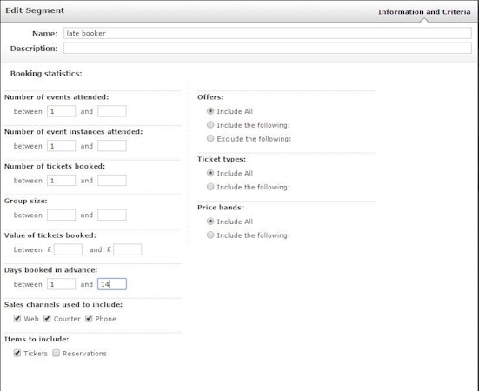Select Offers Exclude the following option
479x391 pixels.
pyautogui.click(x=210, y=138)
